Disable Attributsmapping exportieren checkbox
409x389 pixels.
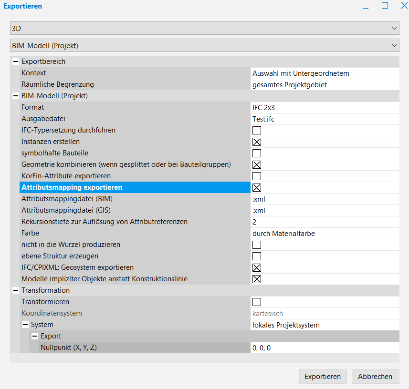point(257,187)
